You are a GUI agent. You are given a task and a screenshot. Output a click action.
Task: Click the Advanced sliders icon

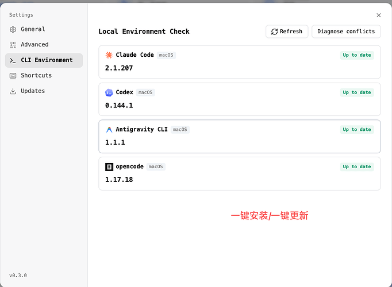point(13,45)
